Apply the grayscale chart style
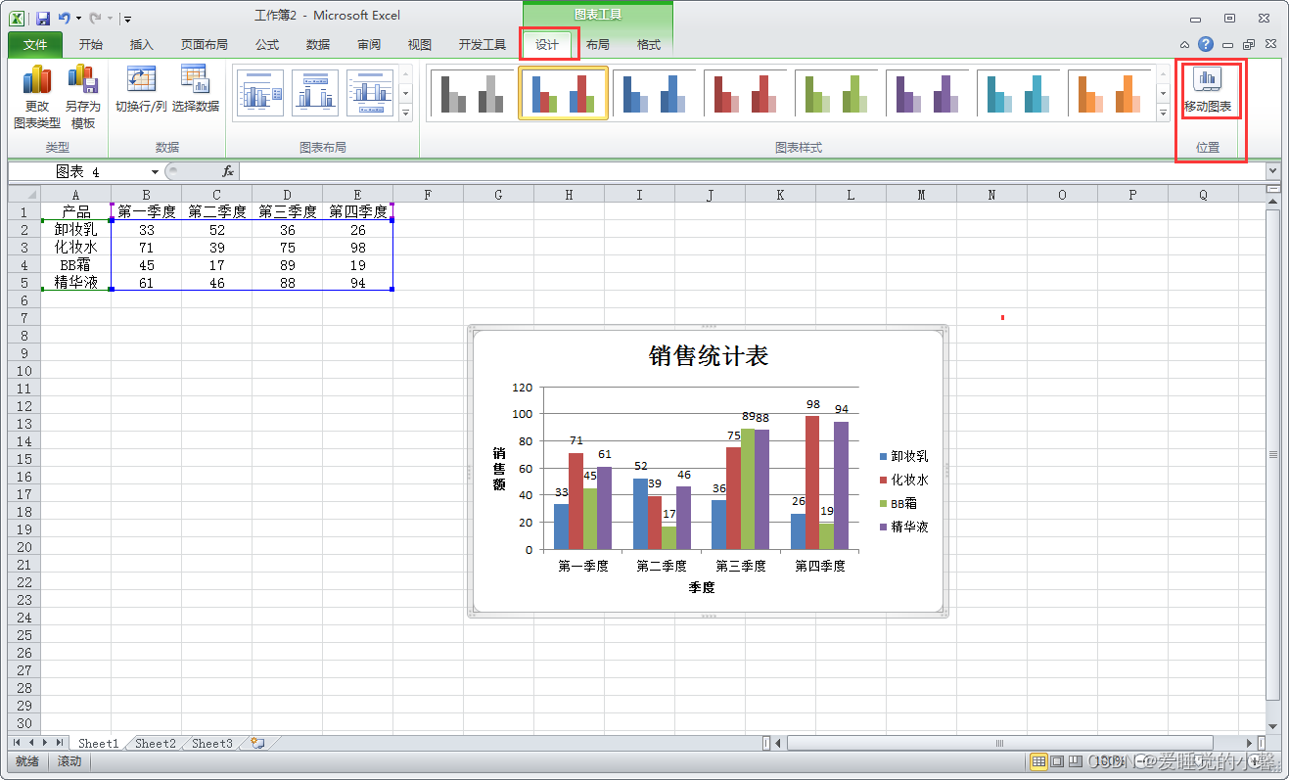1289x780 pixels. pyautogui.click(x=472, y=93)
